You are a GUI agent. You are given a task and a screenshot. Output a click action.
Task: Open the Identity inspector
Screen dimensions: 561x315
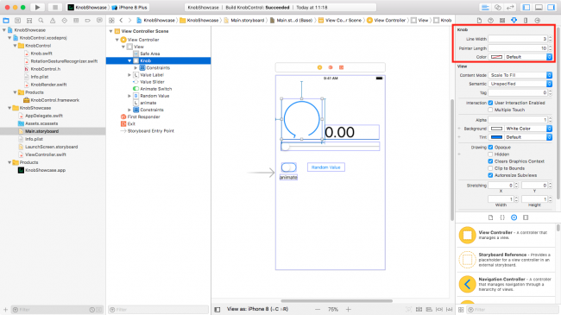click(502, 21)
